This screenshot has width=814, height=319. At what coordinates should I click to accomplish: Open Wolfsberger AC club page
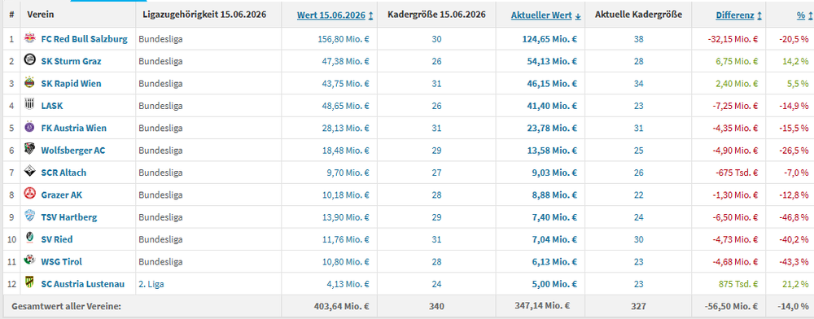click(x=72, y=151)
